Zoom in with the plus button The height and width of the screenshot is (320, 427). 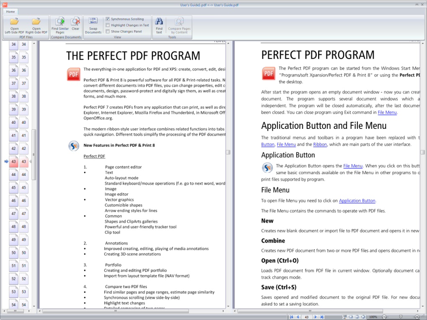coord(417,317)
